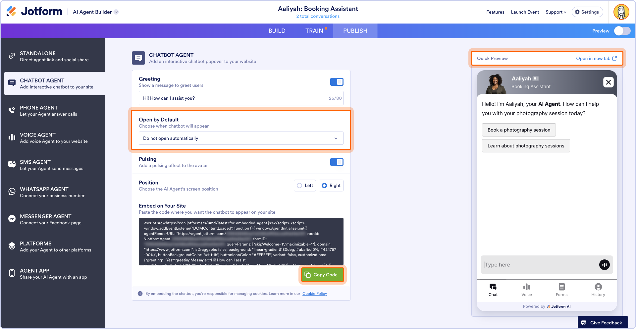Click the voice microphone icon in chat input
Viewport: 636px width, 329px height.
pos(604,265)
